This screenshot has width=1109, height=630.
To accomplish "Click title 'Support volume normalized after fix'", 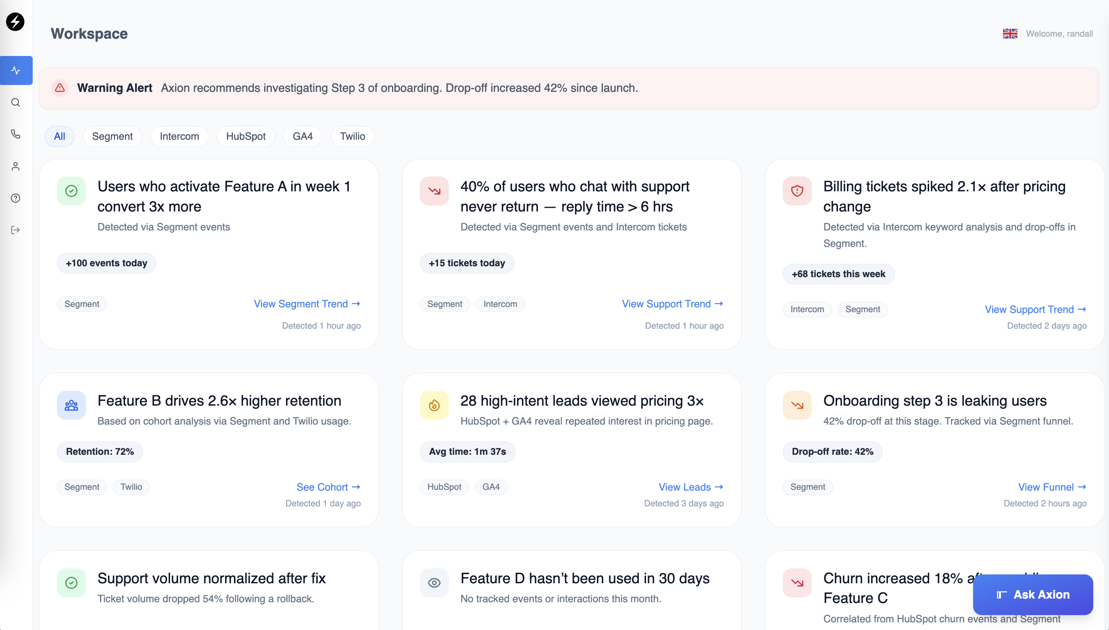I will pos(211,578).
